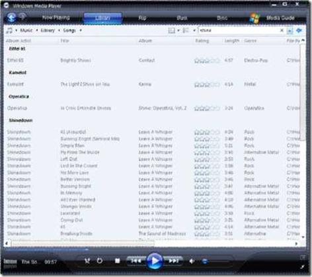The width and height of the screenshot is (312, 277).
Task: Click the View Options icon
Action: click(x=186, y=30)
